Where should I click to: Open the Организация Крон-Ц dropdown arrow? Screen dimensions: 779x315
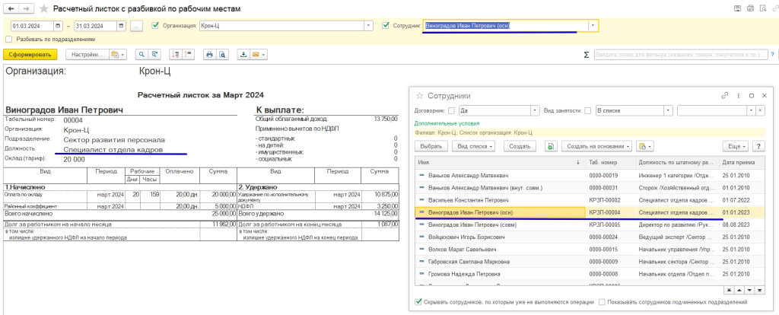click(369, 25)
